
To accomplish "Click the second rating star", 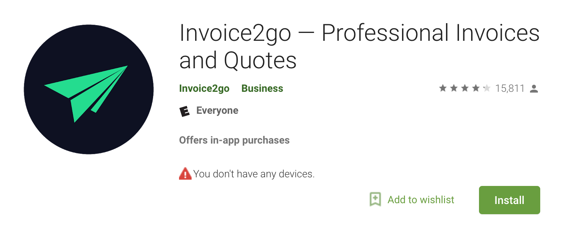I will click(x=454, y=88).
